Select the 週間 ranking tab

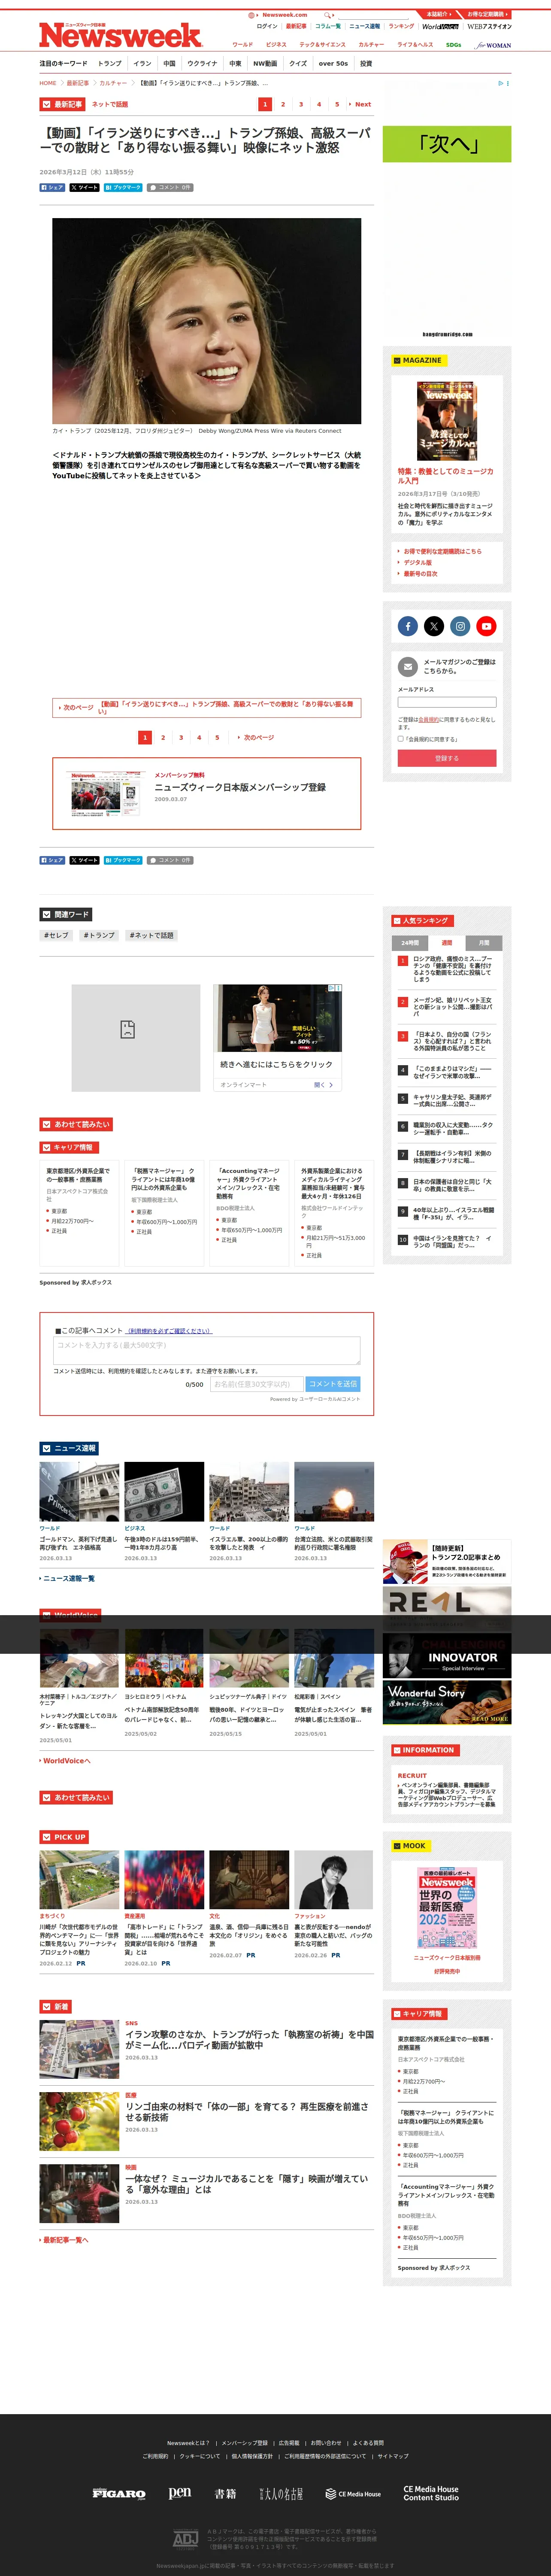pyautogui.click(x=447, y=942)
